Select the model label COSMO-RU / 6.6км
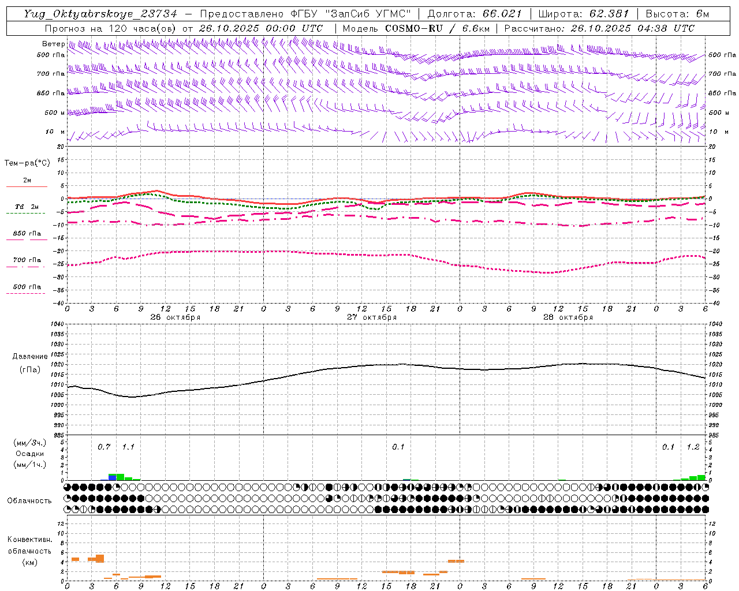This screenshot has width=739, height=591. coord(438,28)
